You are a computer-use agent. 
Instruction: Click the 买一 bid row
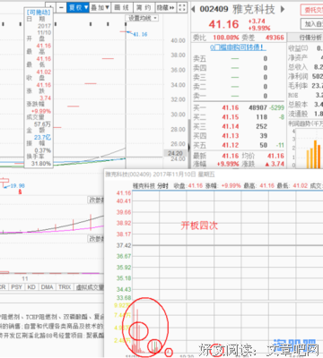click(x=238, y=107)
